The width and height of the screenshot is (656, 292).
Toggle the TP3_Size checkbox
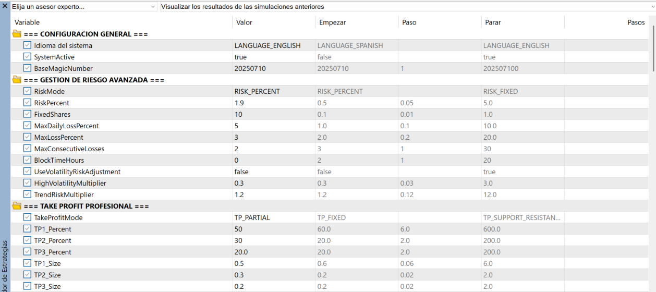pyautogui.click(x=28, y=287)
